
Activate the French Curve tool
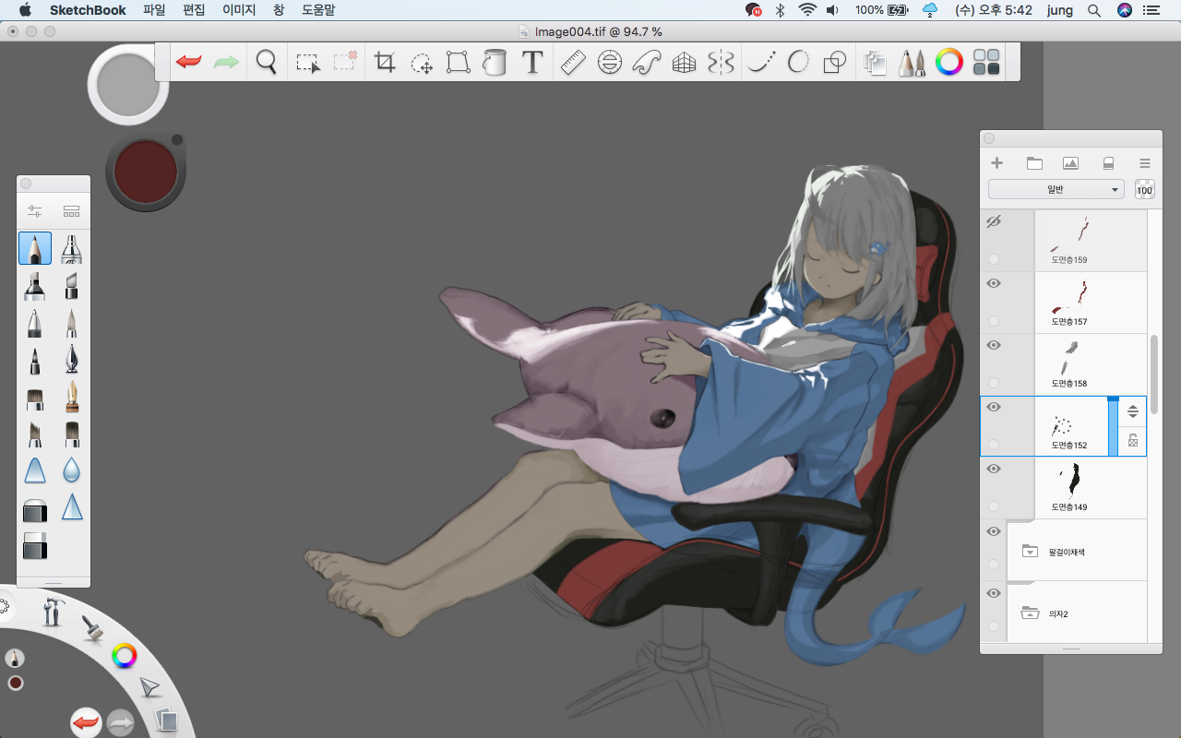(646, 63)
